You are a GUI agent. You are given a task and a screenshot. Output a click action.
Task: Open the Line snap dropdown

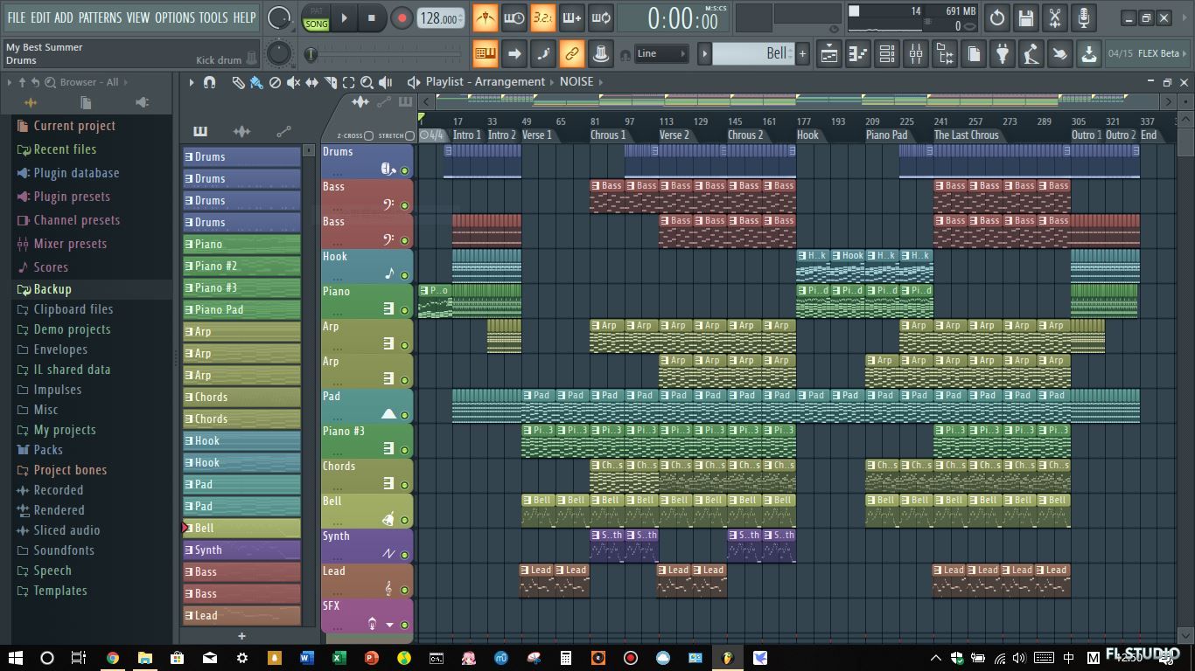(x=660, y=54)
